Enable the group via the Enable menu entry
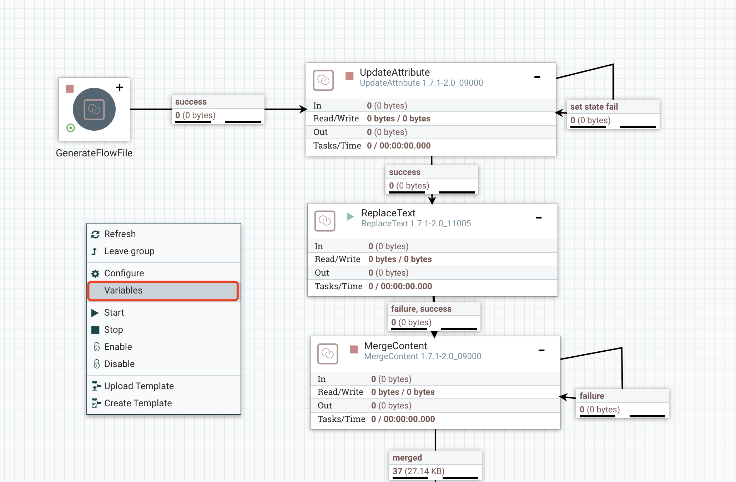Screen dimensions: 736x482 [117, 347]
